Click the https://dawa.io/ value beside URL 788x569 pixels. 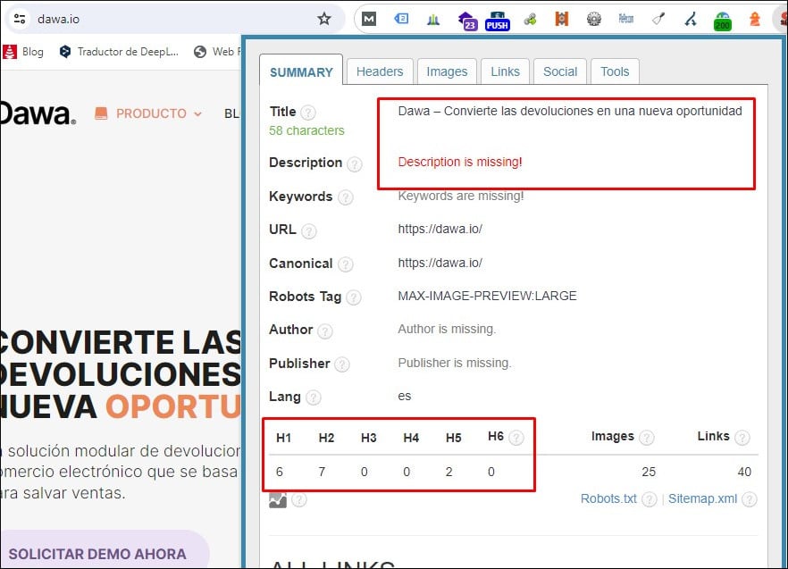pyautogui.click(x=440, y=230)
